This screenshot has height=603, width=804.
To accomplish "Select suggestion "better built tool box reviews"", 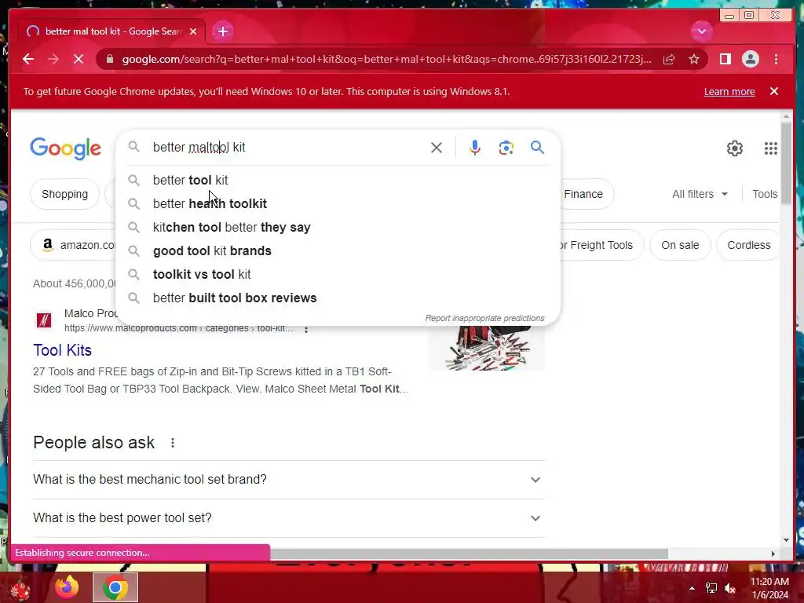I will (338, 298).
